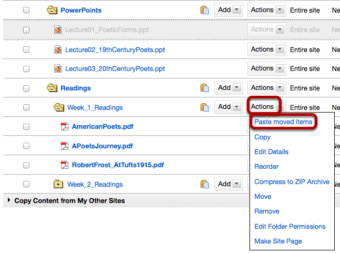Check the Week_2_Readings checkbox
This screenshot has width=340, height=253.
click(26, 184)
